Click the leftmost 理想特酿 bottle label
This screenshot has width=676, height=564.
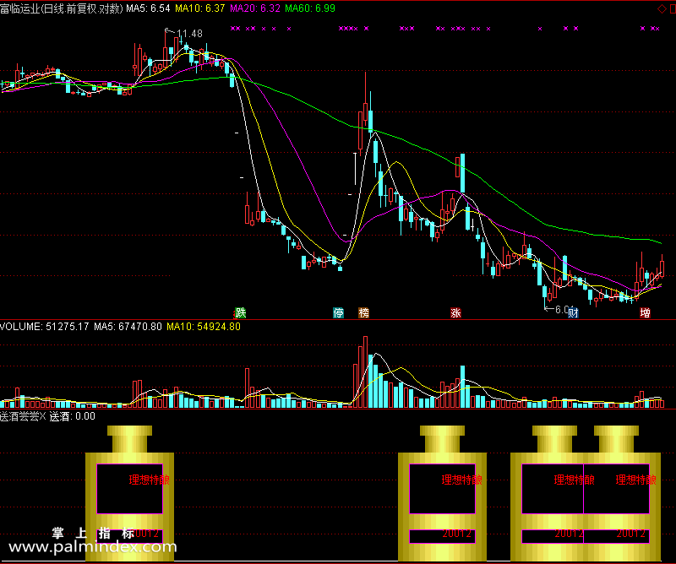[x=150, y=480]
